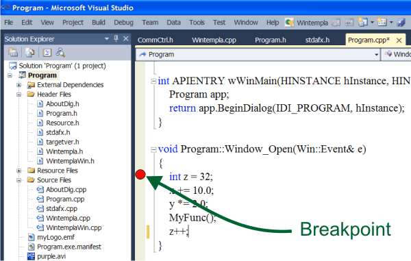This screenshot has height=261, width=411.
Task: Select myLogo.emf file
Action: point(55,238)
